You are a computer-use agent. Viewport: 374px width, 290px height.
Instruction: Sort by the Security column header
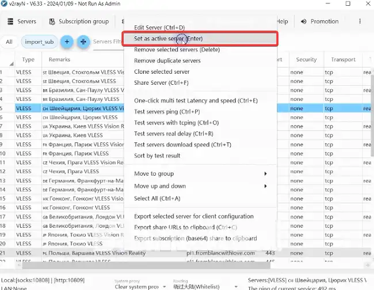[306, 59]
